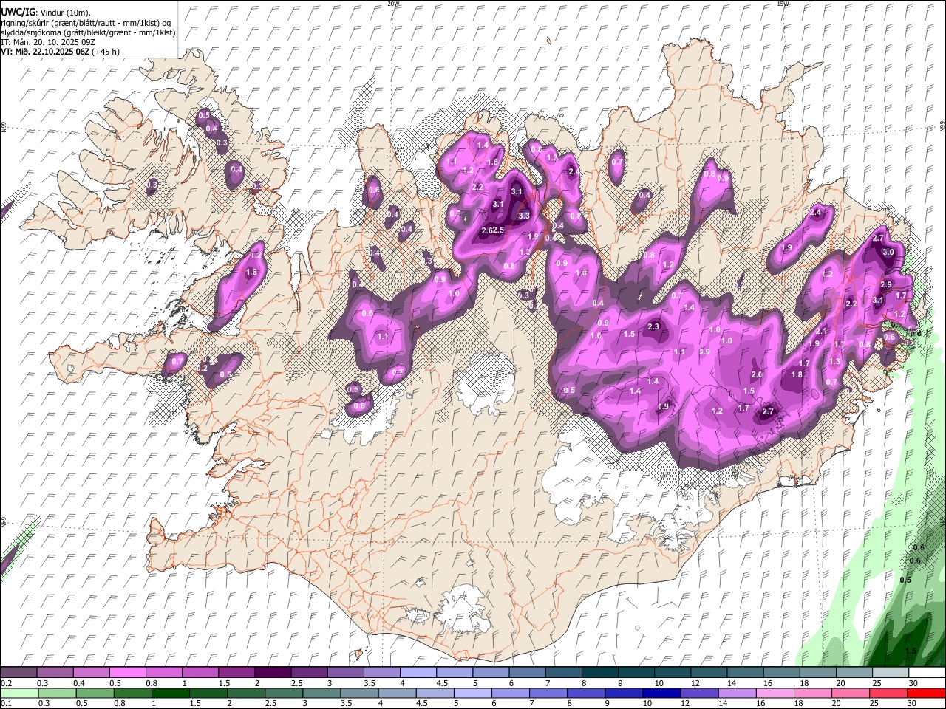
Task: Click the 2.1 snowfall value on the map
Action: coord(822,332)
